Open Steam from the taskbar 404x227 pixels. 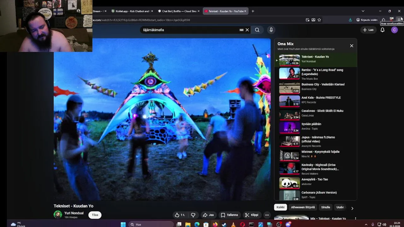224,224
